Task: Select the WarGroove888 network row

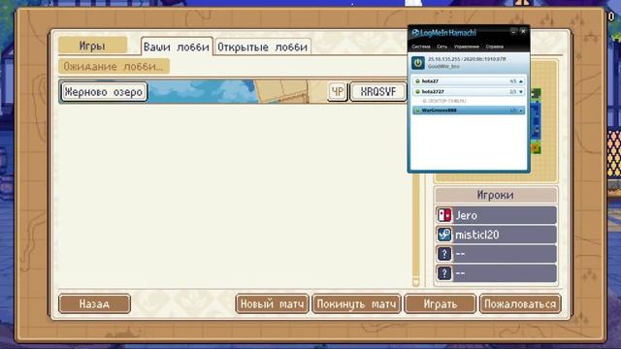Action: 469,111
